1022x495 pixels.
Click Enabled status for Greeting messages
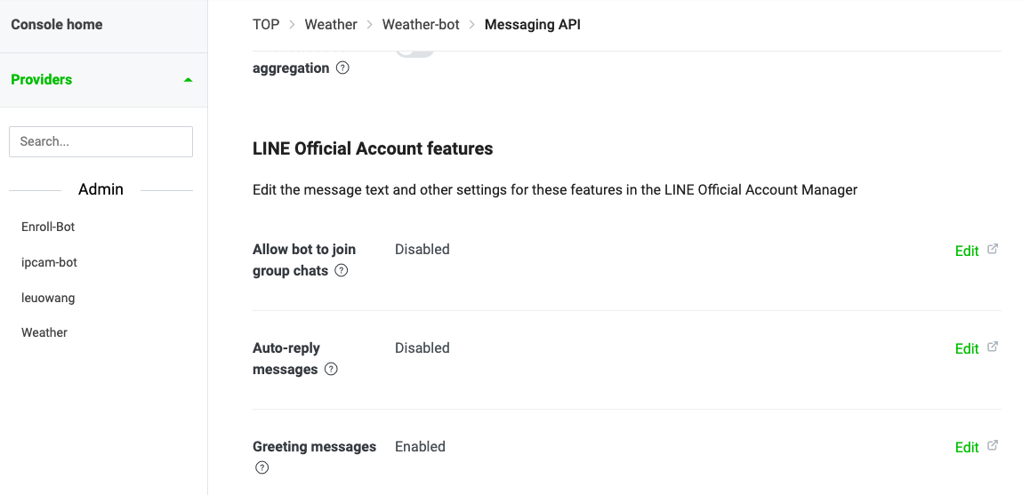[421, 447]
